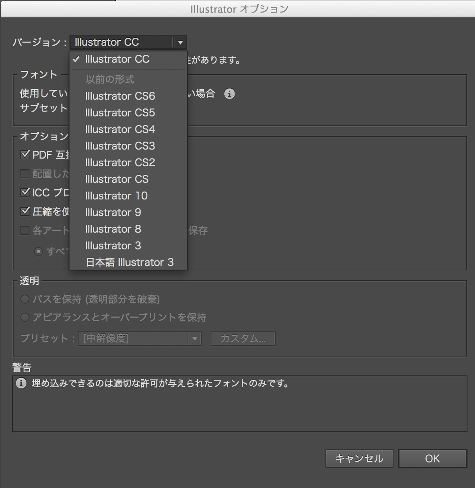The width and height of the screenshot is (475, 488).
Task: Pick Illustrator 10 format
Action: point(128,196)
